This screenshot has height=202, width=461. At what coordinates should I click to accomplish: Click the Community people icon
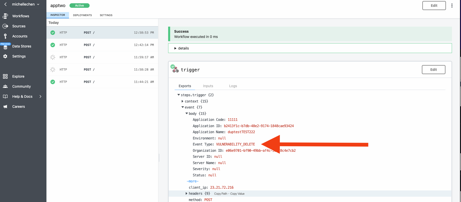point(5,86)
